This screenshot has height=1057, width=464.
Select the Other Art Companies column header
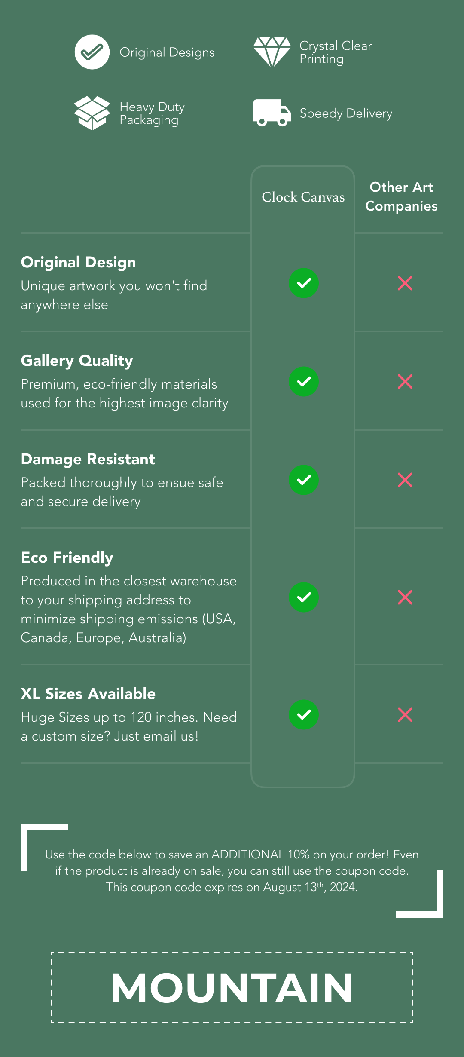click(x=401, y=196)
